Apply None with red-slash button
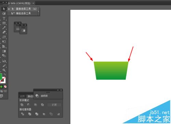This screenshot has height=124, width=171. (x=5, y=87)
